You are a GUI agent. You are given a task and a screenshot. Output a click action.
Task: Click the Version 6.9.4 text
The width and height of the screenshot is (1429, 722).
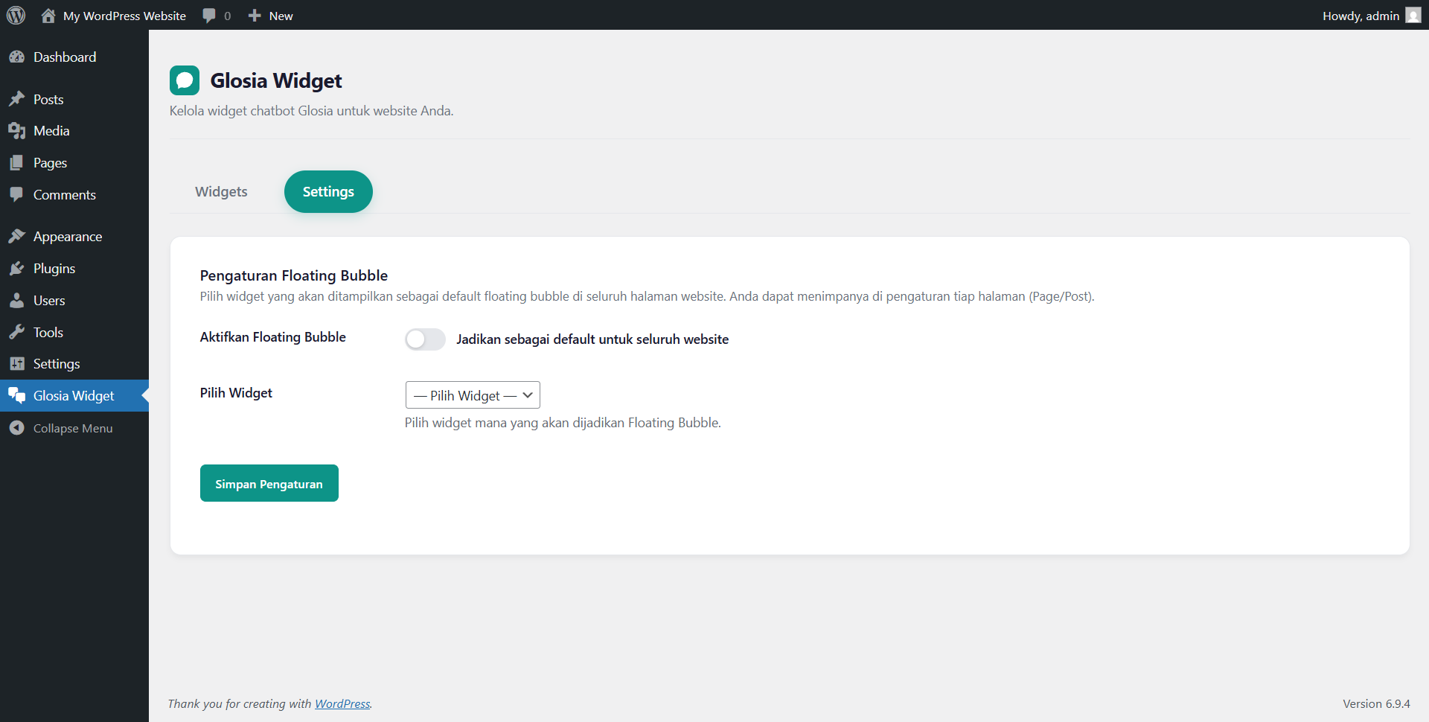pos(1376,704)
